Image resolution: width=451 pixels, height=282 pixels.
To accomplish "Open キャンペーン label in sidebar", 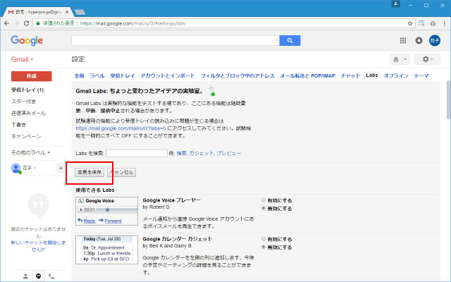I will pyautogui.click(x=26, y=136).
